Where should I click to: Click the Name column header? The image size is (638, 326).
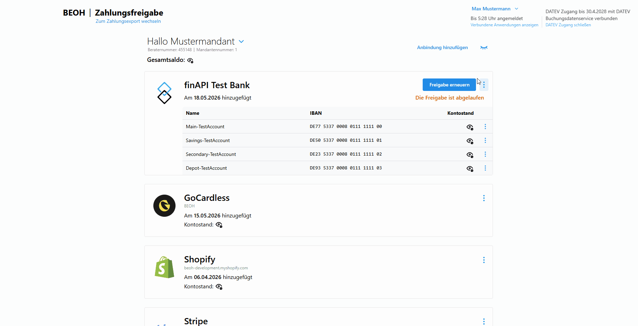(192, 113)
